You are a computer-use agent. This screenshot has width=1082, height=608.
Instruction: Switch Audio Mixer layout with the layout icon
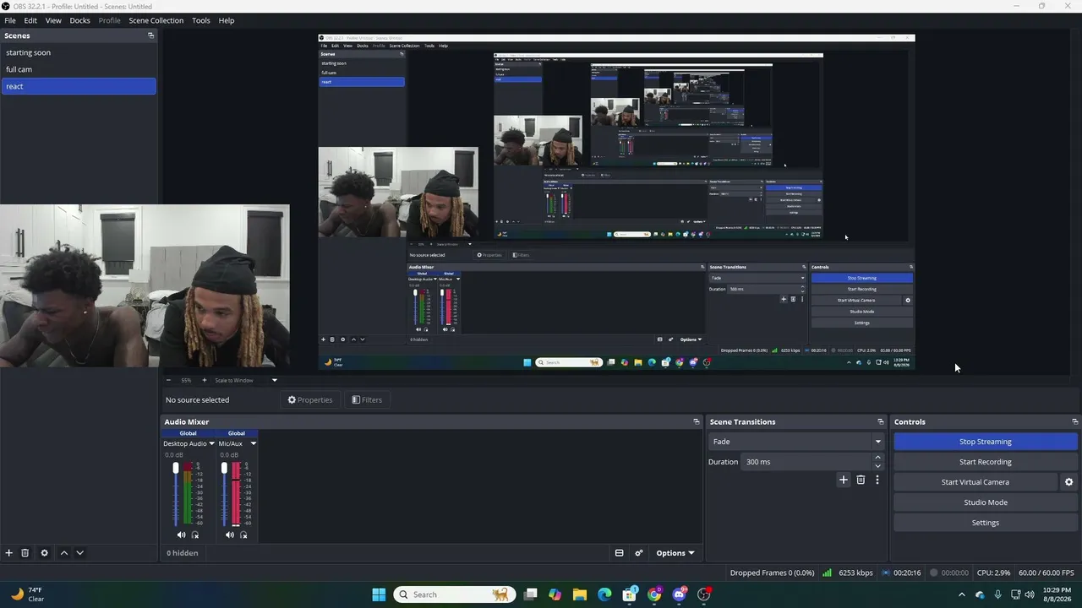pyautogui.click(x=619, y=553)
